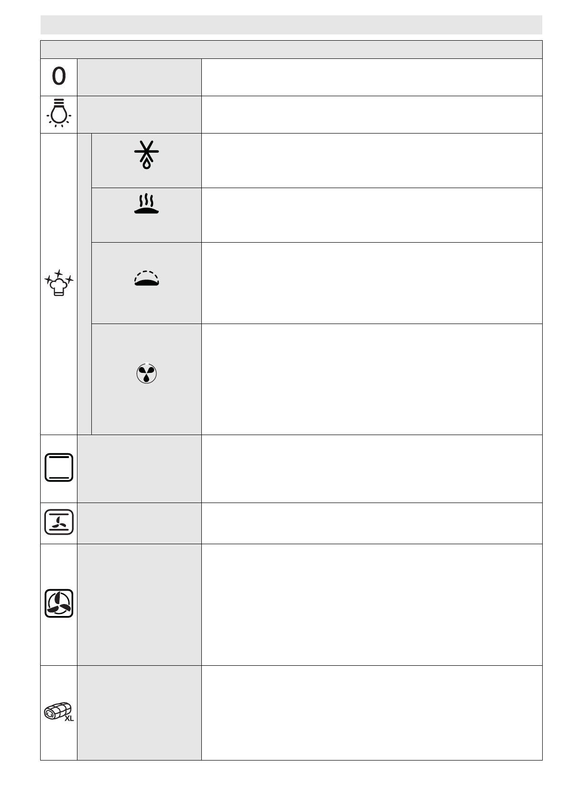This screenshot has height=806, width=569.
Task: Select the oven light bulb icon
Action: pos(59,113)
